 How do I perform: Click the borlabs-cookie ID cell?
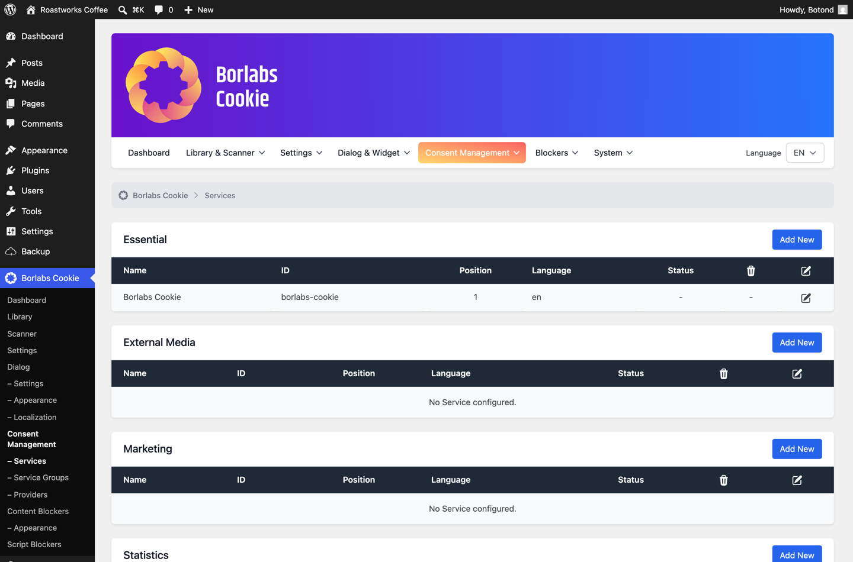point(310,297)
